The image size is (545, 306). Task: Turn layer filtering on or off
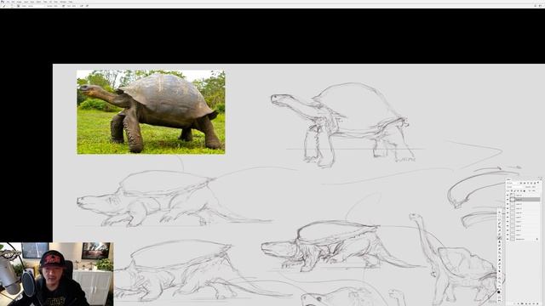point(538,183)
